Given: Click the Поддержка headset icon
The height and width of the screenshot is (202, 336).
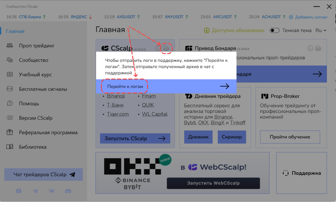Looking at the screenshot, I should [x=285, y=173].
